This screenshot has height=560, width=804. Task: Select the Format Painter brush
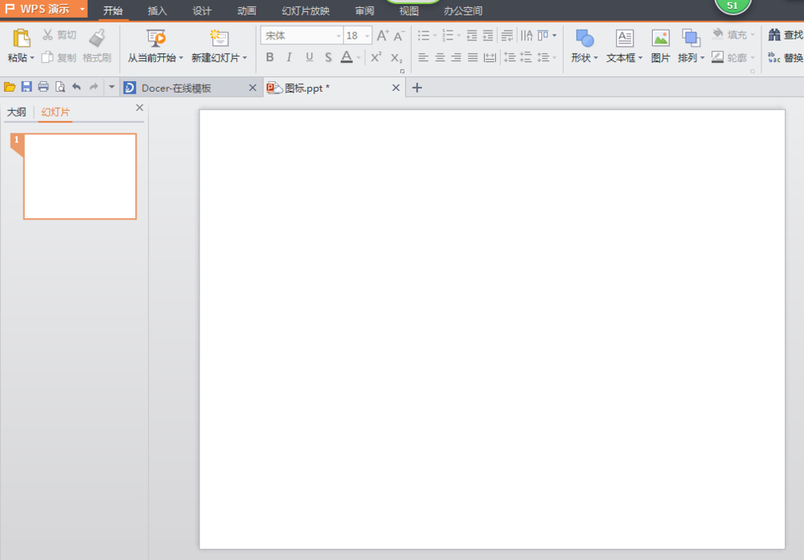tap(97, 38)
